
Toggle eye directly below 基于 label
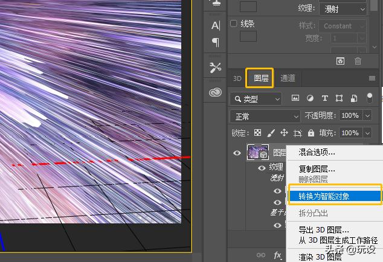click(x=277, y=225)
